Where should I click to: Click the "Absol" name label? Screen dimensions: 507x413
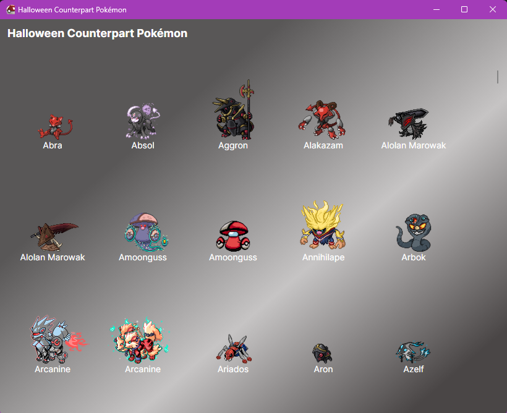coord(143,145)
